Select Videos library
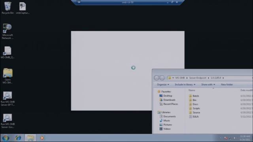 point(165,129)
